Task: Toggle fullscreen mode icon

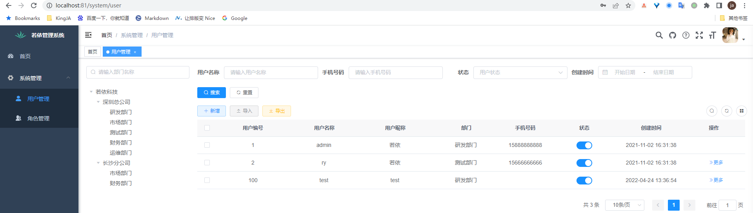Action: [x=699, y=35]
